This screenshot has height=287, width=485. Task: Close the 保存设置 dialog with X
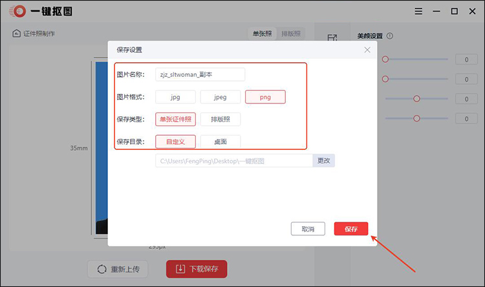[x=367, y=50]
